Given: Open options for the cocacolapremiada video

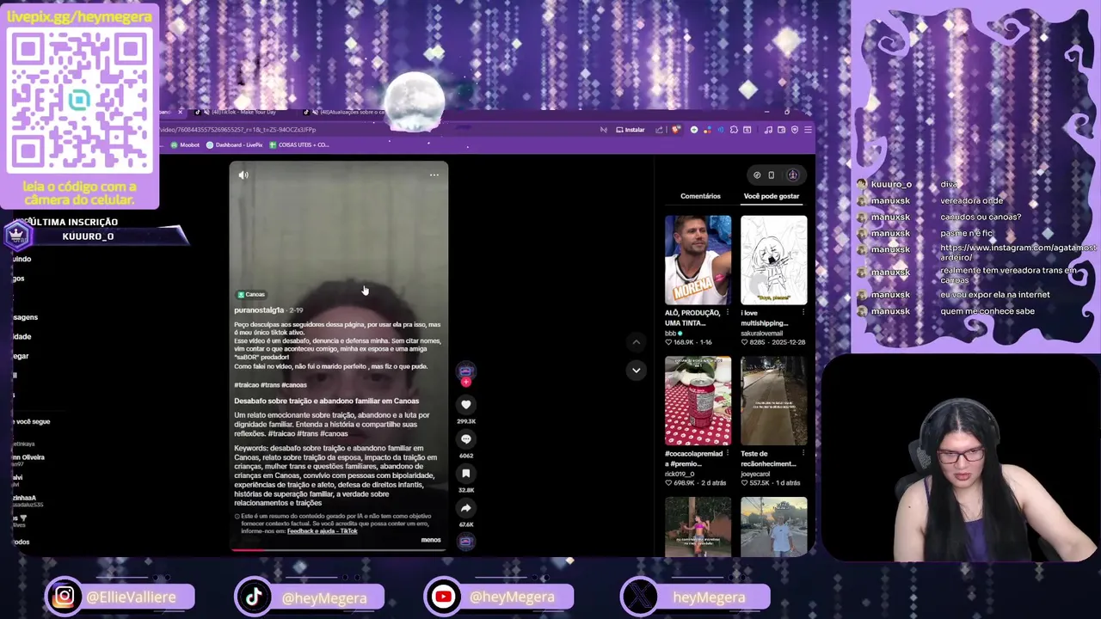Looking at the screenshot, I should 728,454.
